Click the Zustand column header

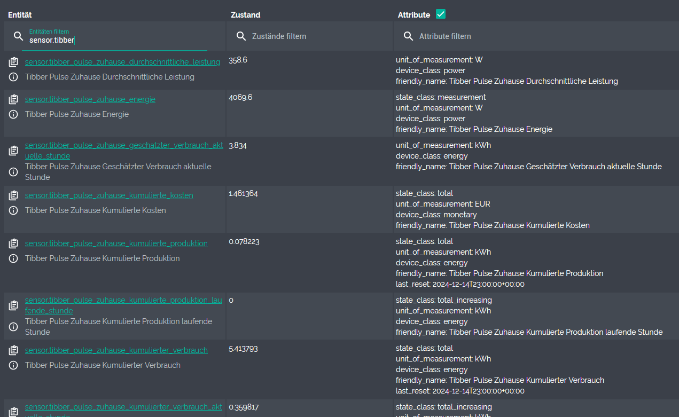click(x=246, y=15)
